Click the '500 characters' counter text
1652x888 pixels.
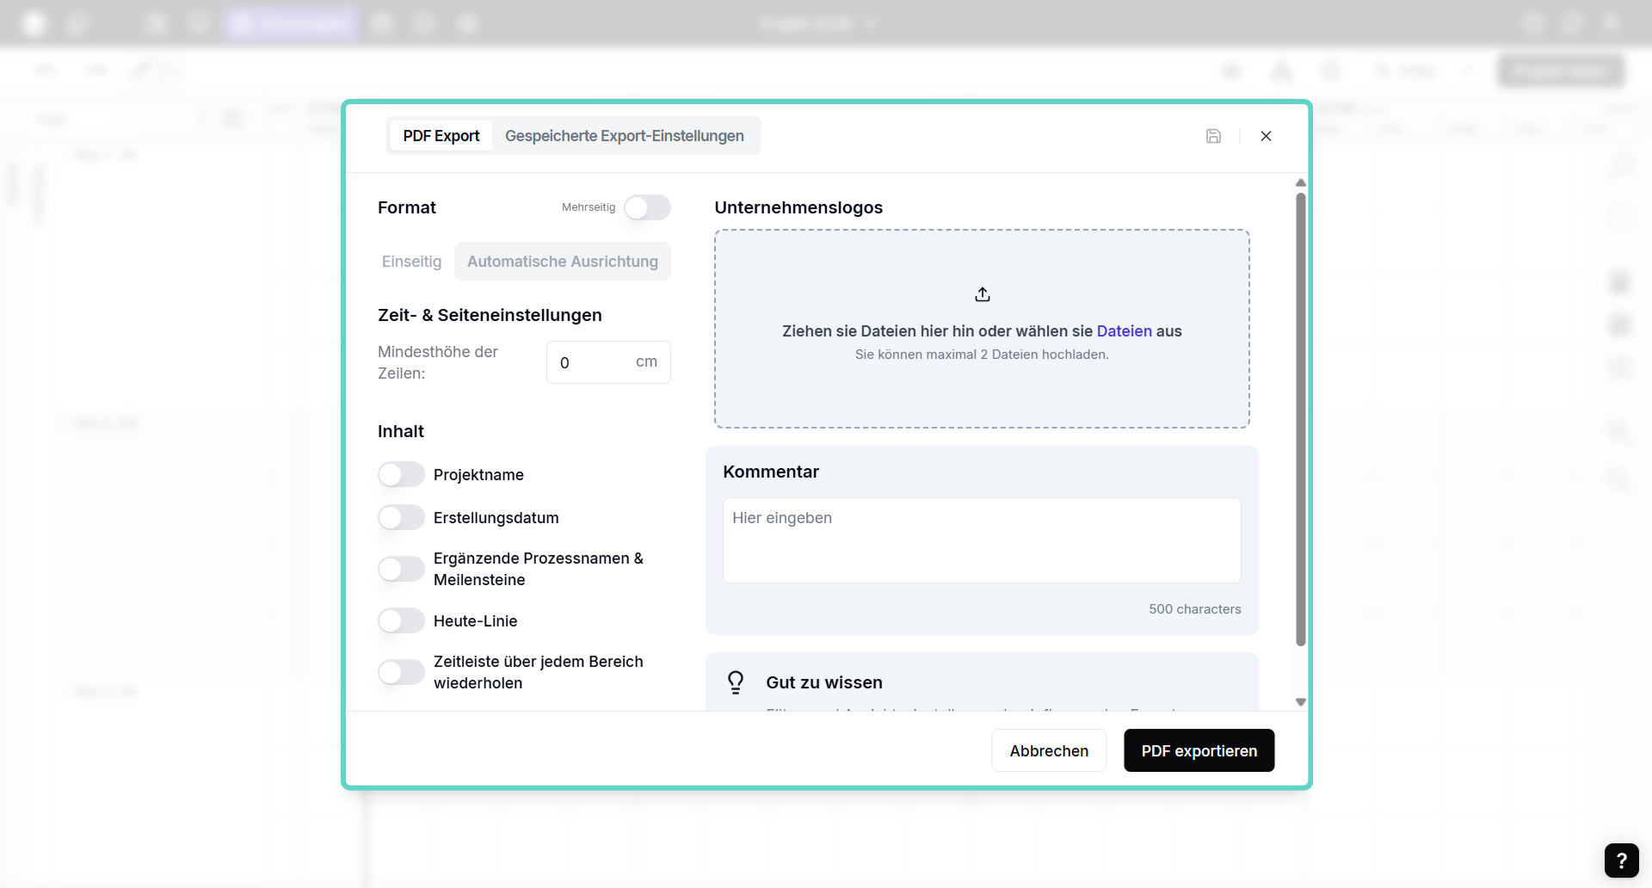(x=1195, y=609)
